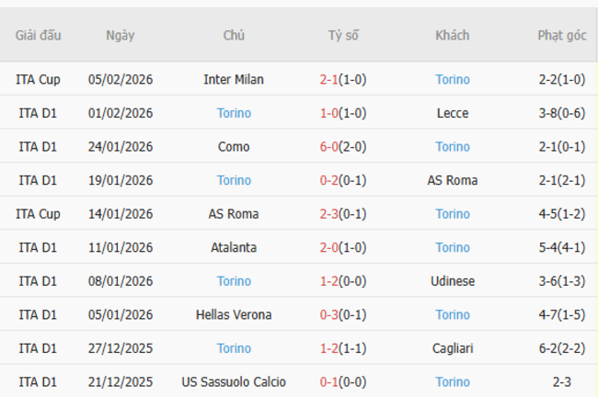Viewport: 598px width, 397px height.
Task: Select the "Tỷ số" column header
Action: pyautogui.click(x=343, y=36)
